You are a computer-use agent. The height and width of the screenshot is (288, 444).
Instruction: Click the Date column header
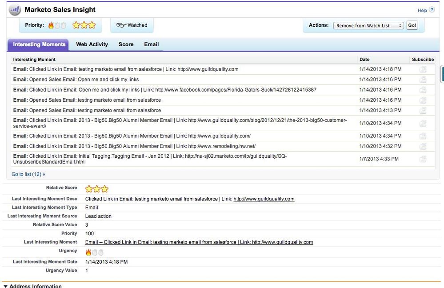pos(364,60)
